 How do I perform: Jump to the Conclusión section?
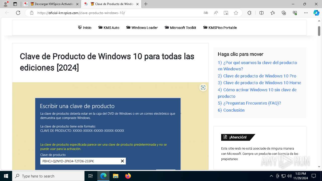(x=231, y=110)
